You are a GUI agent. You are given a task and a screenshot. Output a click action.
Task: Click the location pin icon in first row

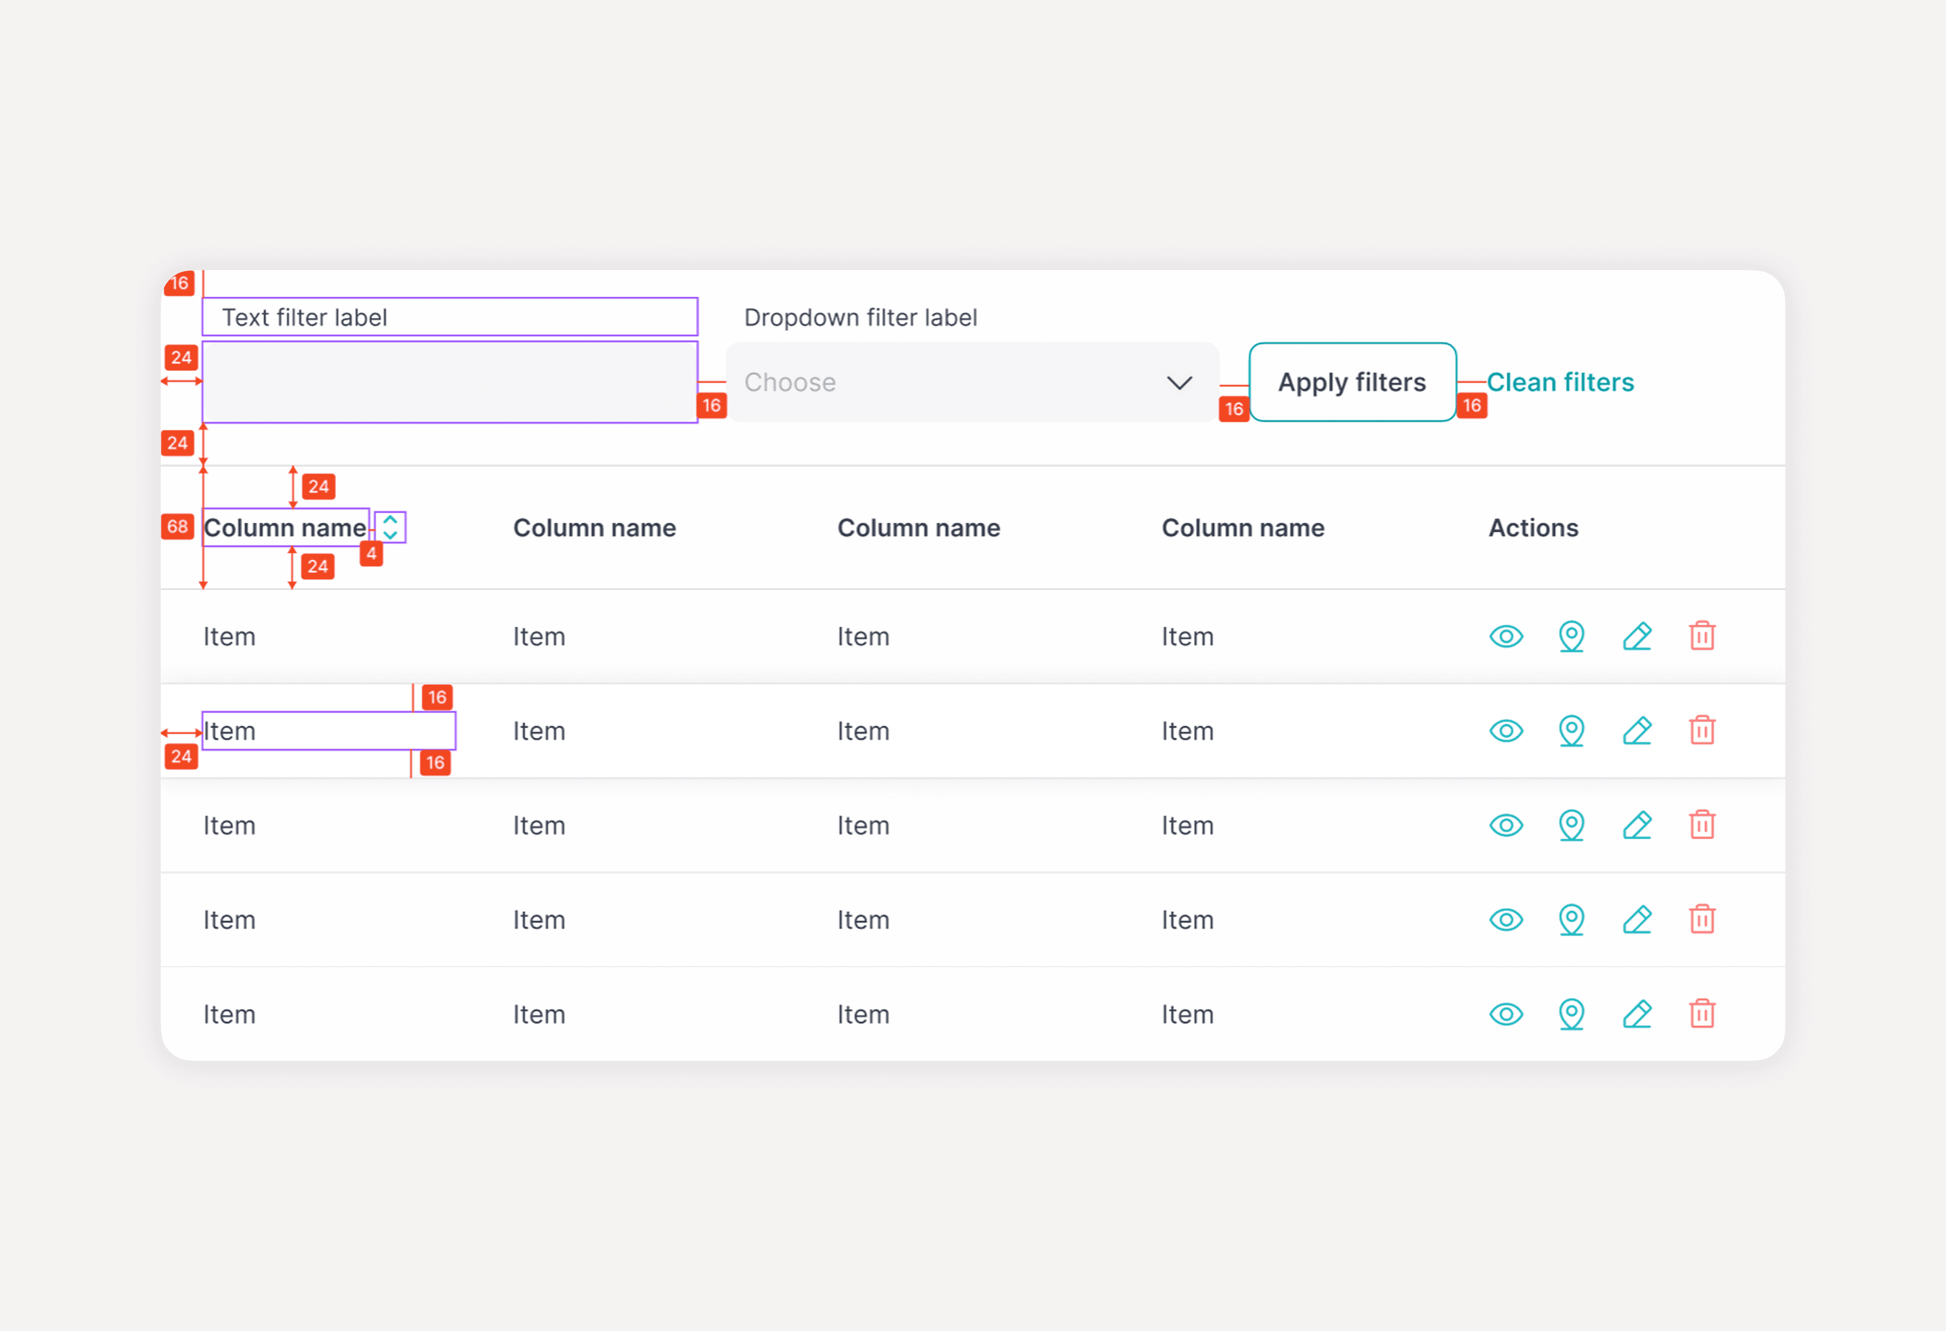pyautogui.click(x=1571, y=637)
